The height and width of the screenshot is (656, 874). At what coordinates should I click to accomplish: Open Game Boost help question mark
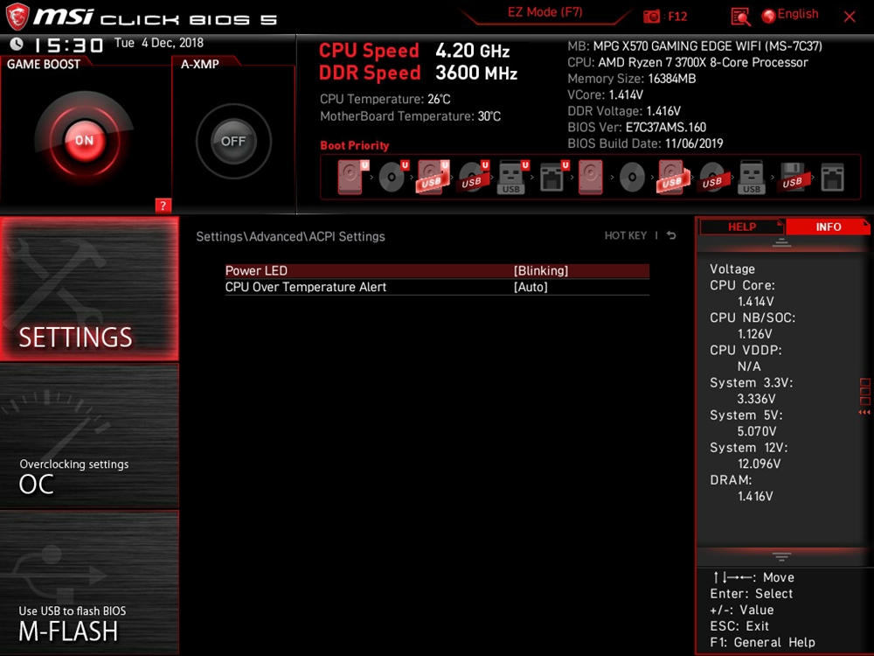(163, 206)
